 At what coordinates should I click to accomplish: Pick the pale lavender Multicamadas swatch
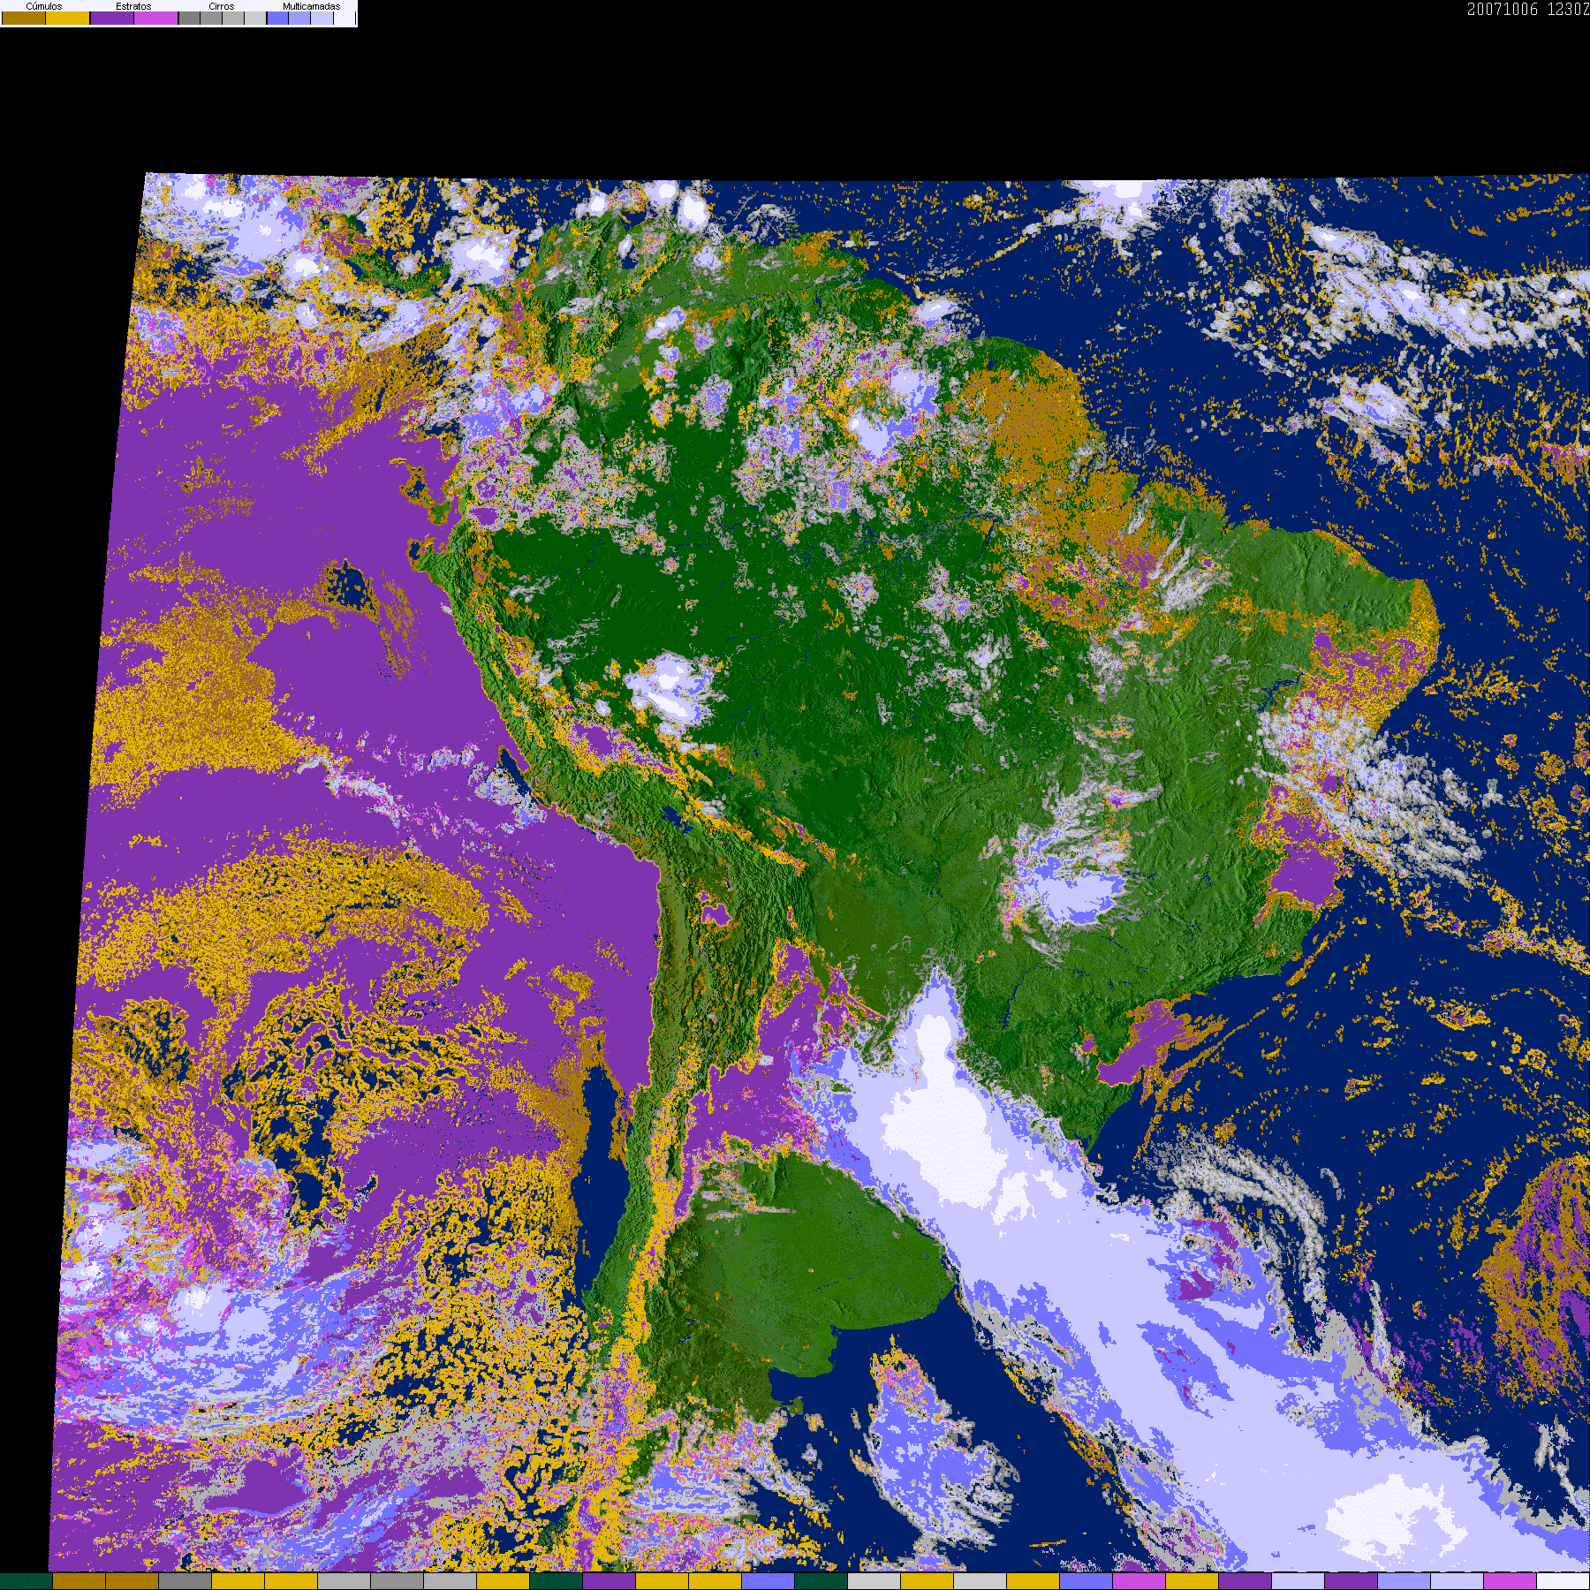click(x=322, y=19)
